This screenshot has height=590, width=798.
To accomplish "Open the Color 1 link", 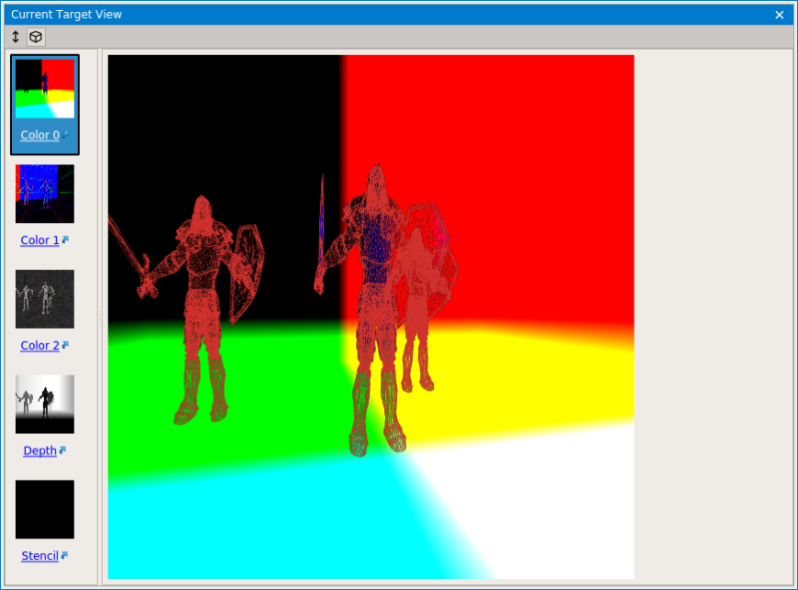I will (40, 240).
